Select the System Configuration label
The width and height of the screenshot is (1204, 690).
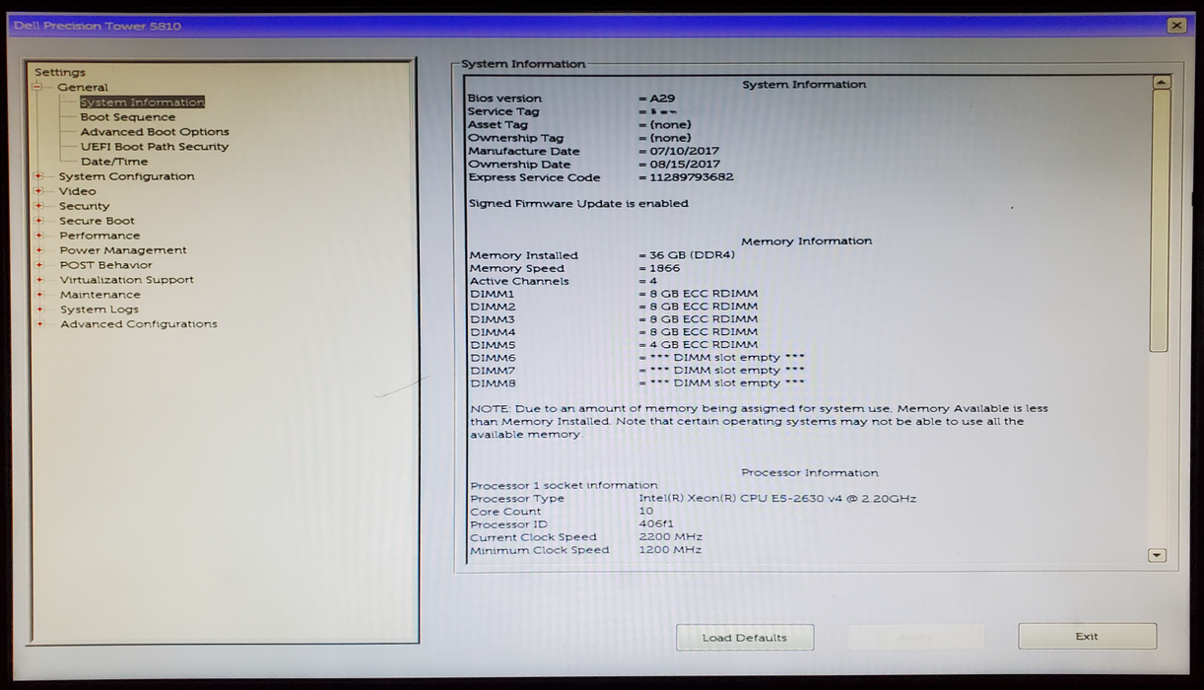(x=126, y=176)
